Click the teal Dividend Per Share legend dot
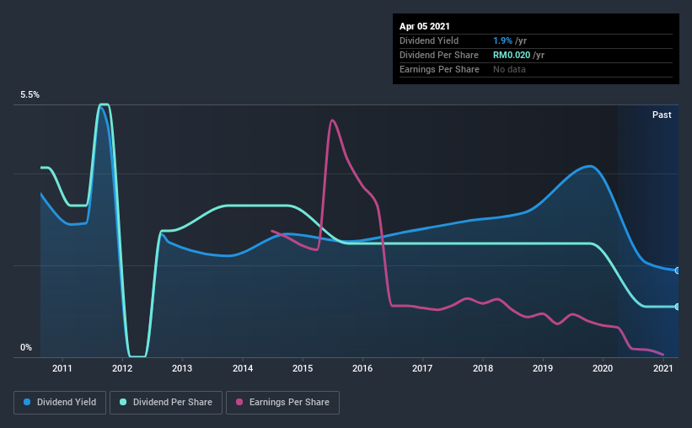The width and height of the screenshot is (692, 428). pyautogui.click(x=123, y=402)
